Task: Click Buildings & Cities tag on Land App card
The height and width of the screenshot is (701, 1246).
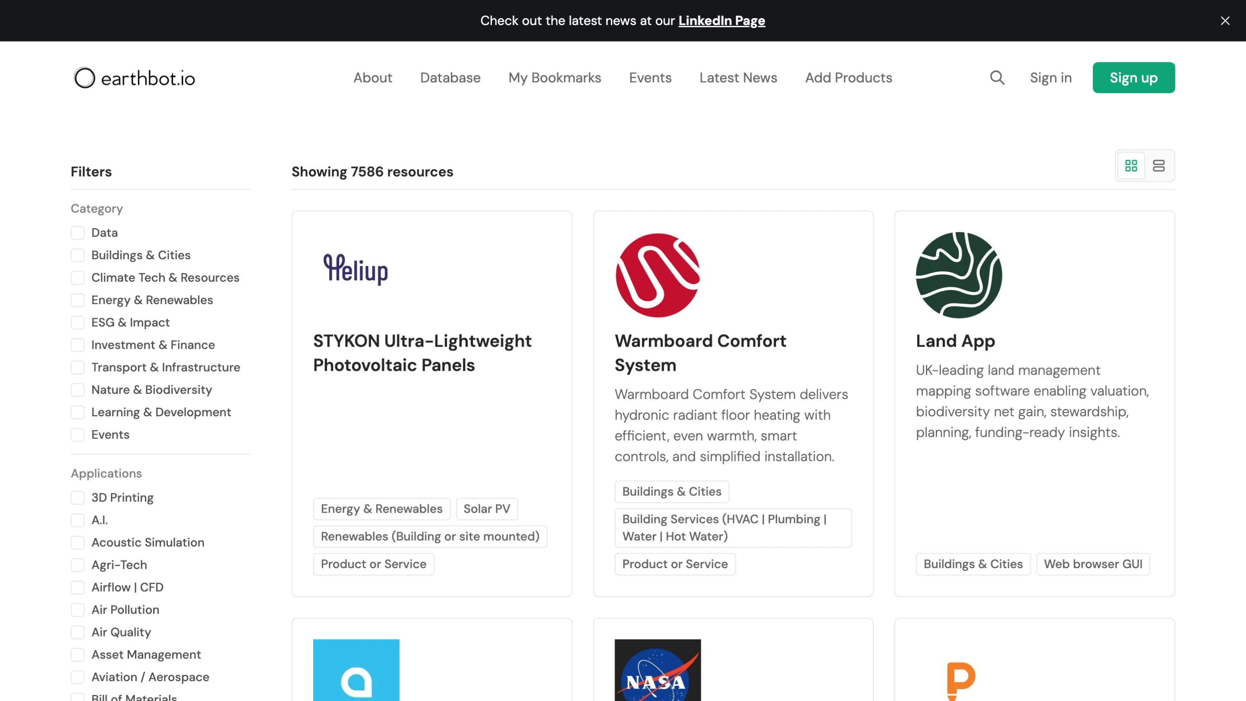Action: pyautogui.click(x=973, y=564)
